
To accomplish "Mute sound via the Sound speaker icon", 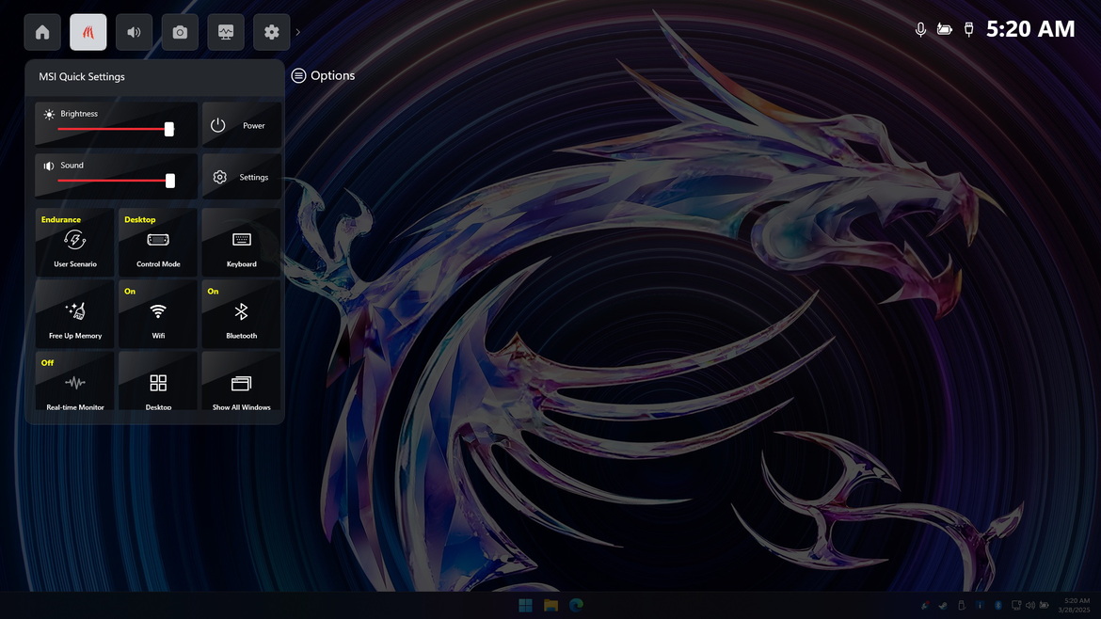I will point(48,166).
